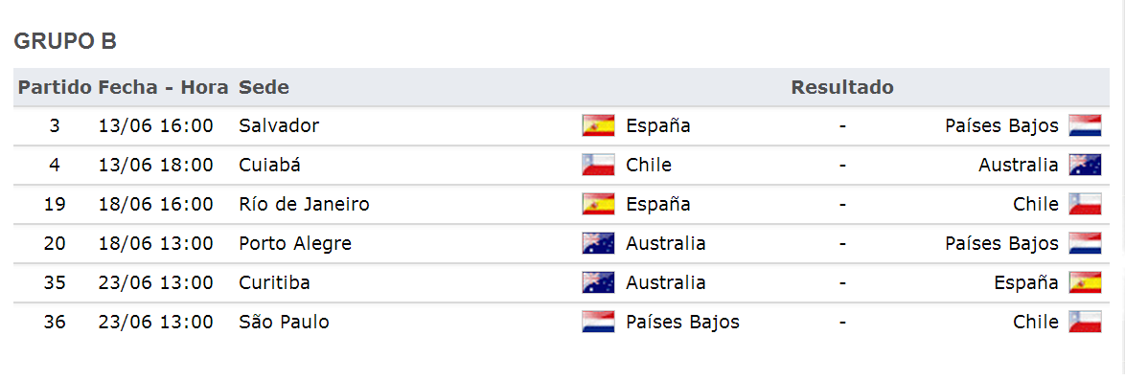Open Países Bajos team in match 3
Image resolution: width=1125 pixels, height=380 pixels.
click(x=1001, y=125)
